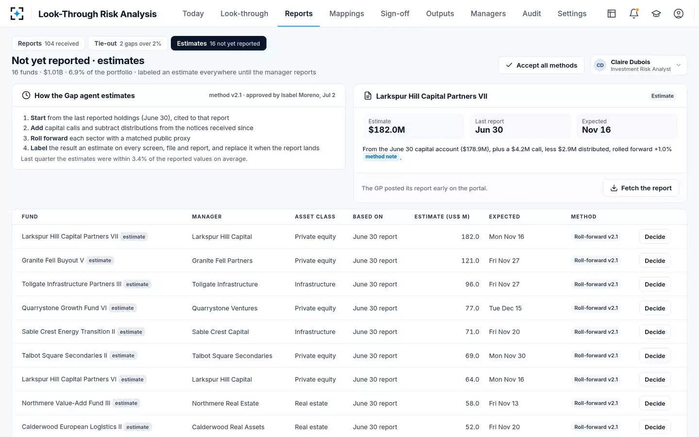699x437 pixels.
Task: Click the Estimate (US$ M) column header
Action: pyautogui.click(x=442, y=217)
